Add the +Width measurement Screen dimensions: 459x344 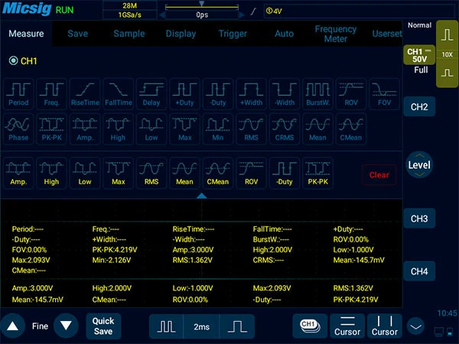pyautogui.click(x=251, y=94)
